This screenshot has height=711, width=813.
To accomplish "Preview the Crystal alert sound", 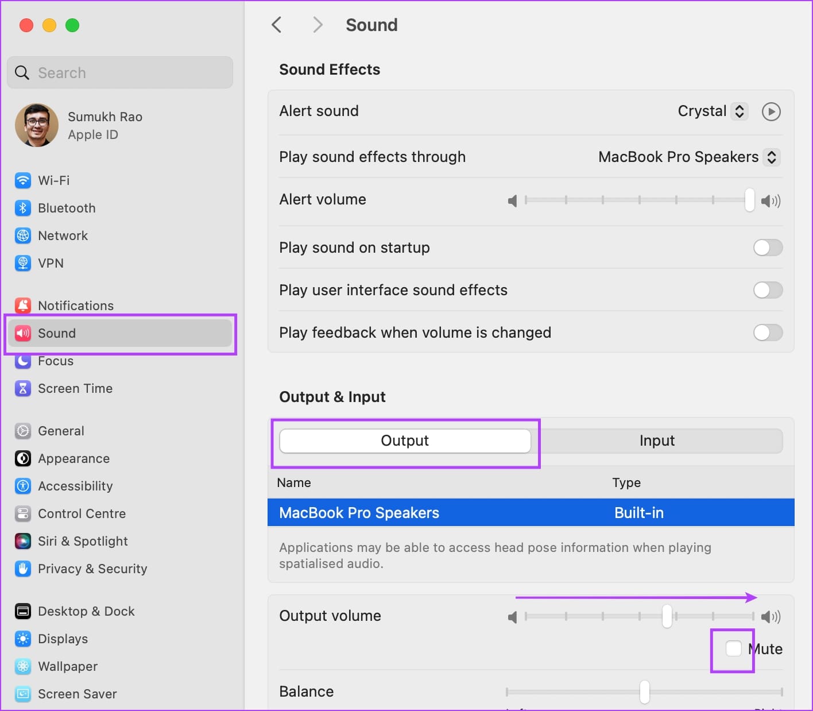I will [x=771, y=111].
